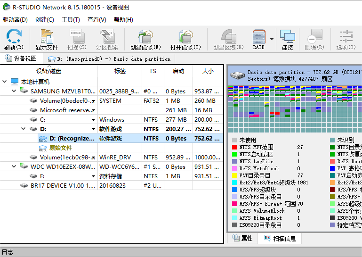Screen dimensions: 362x257
Task: Open dropdown arrow on C: row
Action: coord(93,120)
